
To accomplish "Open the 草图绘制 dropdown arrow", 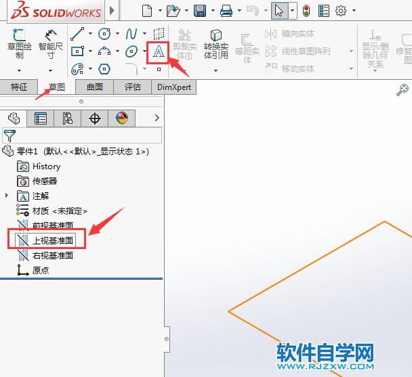I will (19, 70).
